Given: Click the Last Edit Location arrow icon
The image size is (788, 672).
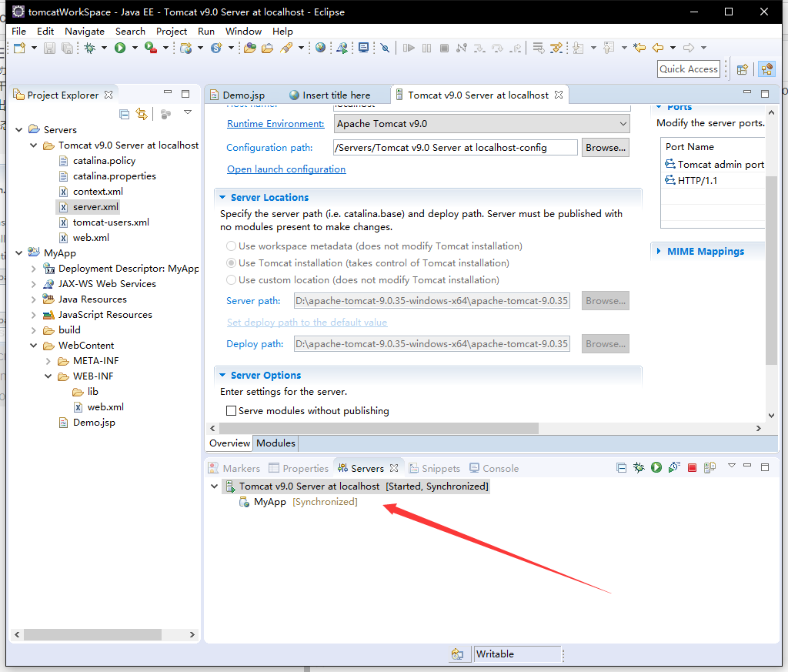Looking at the screenshot, I should click(639, 48).
